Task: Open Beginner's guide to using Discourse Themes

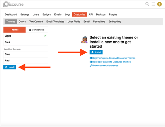Action: 112,58
